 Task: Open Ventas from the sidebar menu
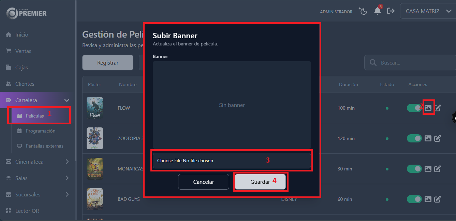tap(23, 51)
